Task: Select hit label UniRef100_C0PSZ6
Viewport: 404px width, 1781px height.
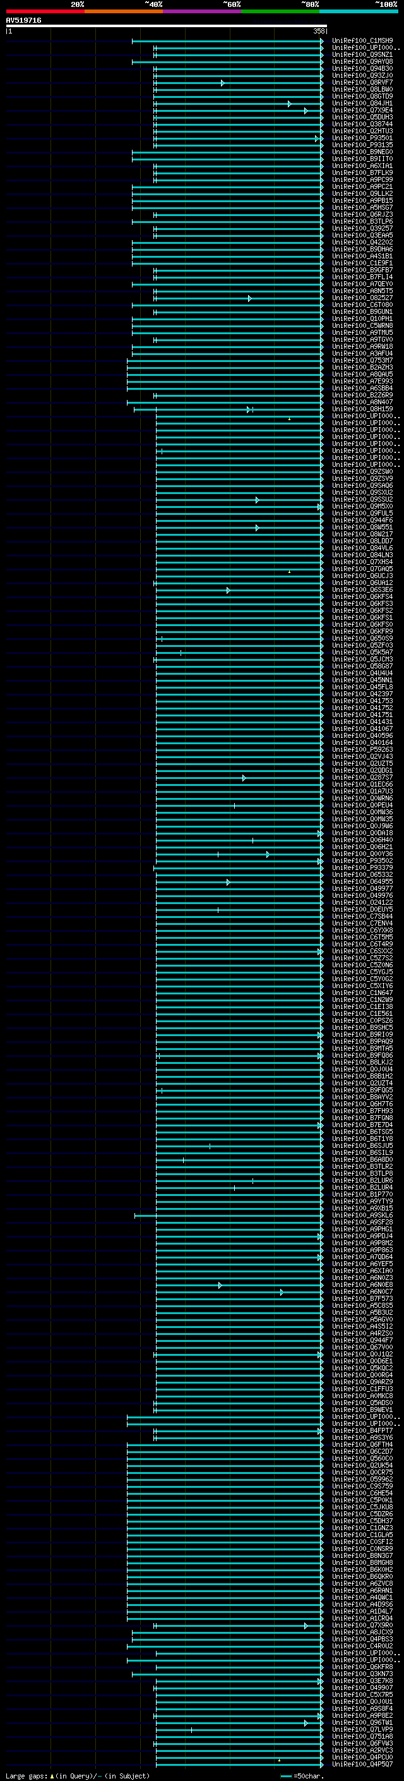Action: pyautogui.click(x=362, y=1020)
